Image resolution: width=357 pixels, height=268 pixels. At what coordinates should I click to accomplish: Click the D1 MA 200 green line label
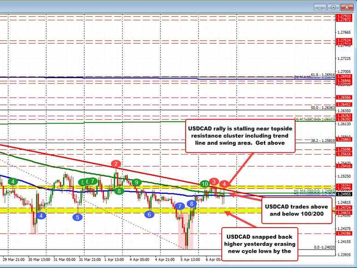point(315,119)
